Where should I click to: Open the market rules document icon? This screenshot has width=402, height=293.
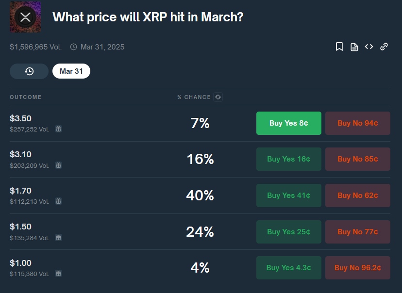pos(354,47)
